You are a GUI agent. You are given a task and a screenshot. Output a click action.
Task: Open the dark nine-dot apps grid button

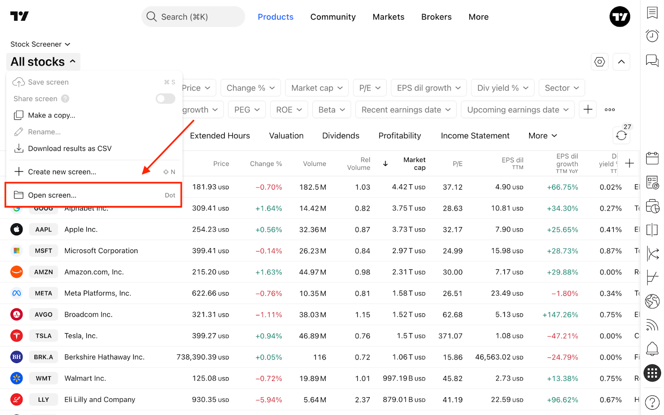pyautogui.click(x=652, y=373)
